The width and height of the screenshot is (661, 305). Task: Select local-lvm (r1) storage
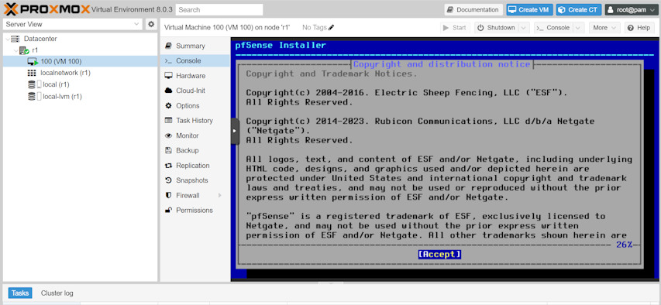pyautogui.click(x=63, y=96)
